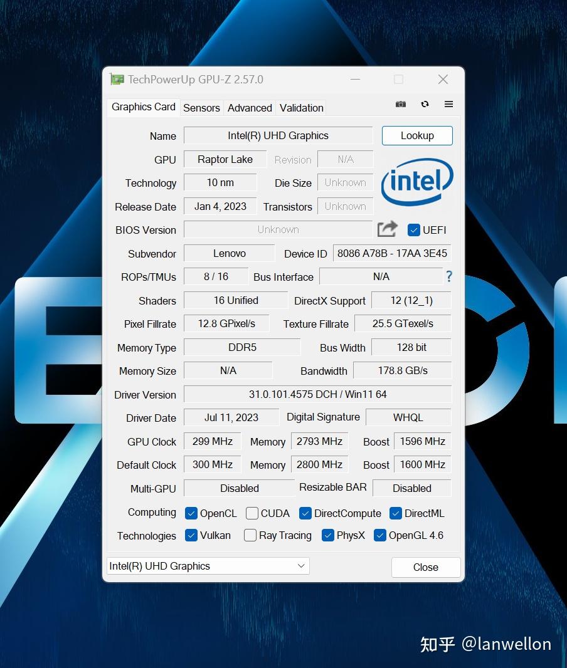
Task: Toggle the DirectCompute checkbox
Action: coord(305,513)
